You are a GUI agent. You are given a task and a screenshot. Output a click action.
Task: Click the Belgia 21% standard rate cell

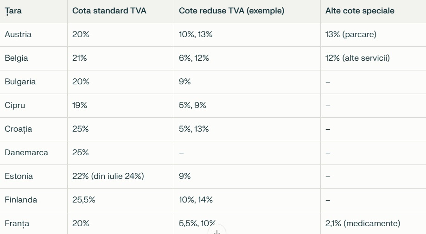click(80, 58)
